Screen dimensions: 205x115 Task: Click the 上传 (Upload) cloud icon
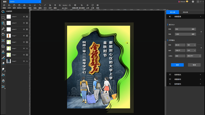tap(87, 5)
